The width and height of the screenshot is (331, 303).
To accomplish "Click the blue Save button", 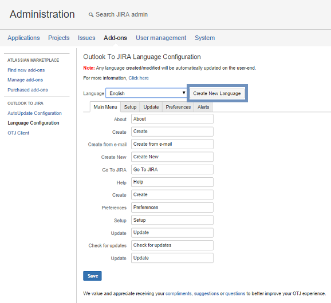I will pyautogui.click(x=92, y=276).
